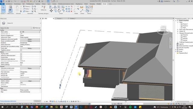Screen dimensions: 193x109
Task: Click the view scale 1:100 in view control bar
Action: click(46, 102)
